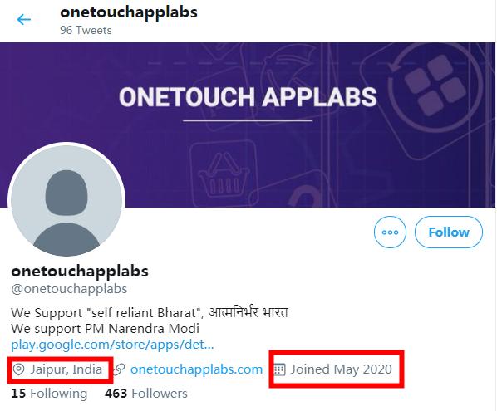
Task: Click the location pin icon
Action: point(19,369)
